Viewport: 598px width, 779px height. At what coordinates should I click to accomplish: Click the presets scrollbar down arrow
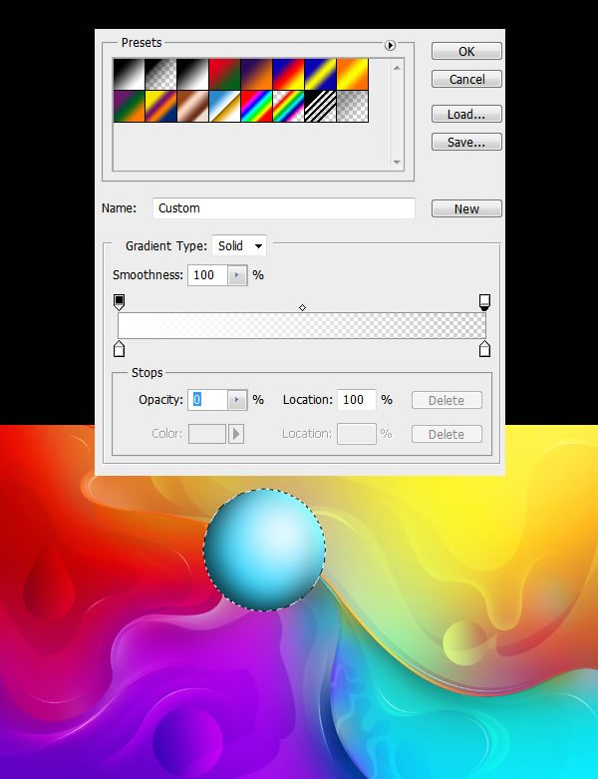(x=397, y=162)
